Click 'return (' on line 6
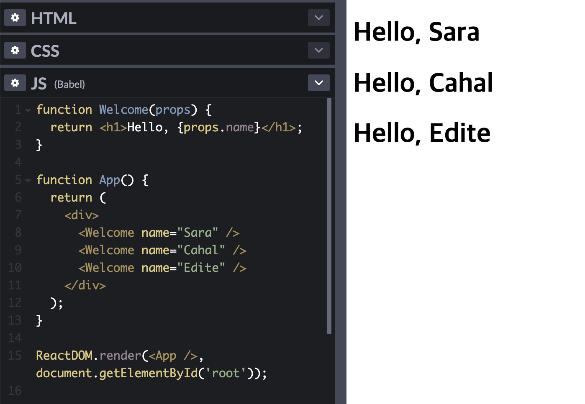 click(78, 197)
